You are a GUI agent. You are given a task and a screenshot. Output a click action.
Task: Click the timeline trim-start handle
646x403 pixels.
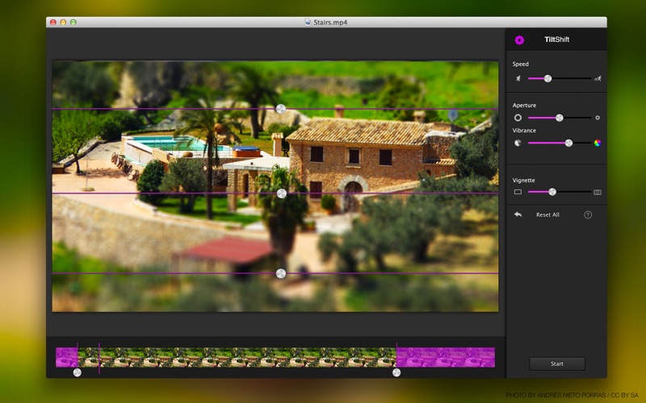77,372
